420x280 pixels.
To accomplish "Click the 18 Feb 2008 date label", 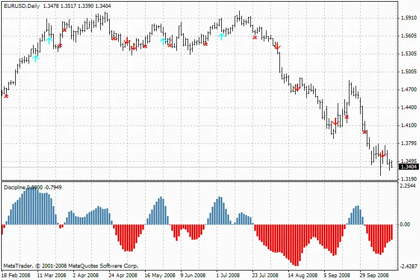I will (x=15, y=276).
